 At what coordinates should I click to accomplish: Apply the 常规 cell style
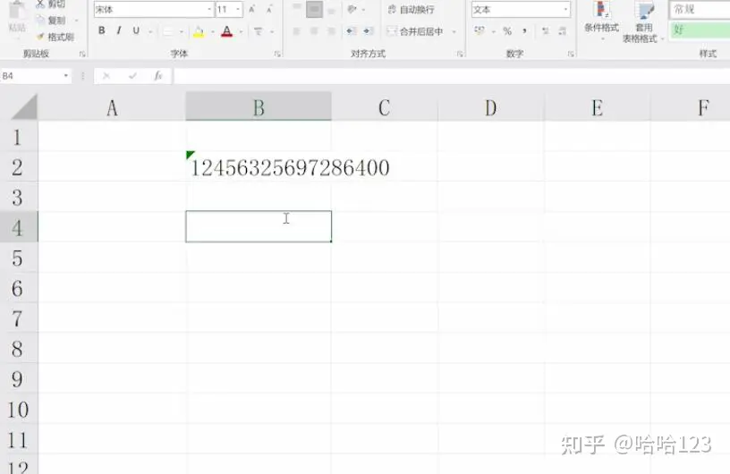[x=700, y=9]
